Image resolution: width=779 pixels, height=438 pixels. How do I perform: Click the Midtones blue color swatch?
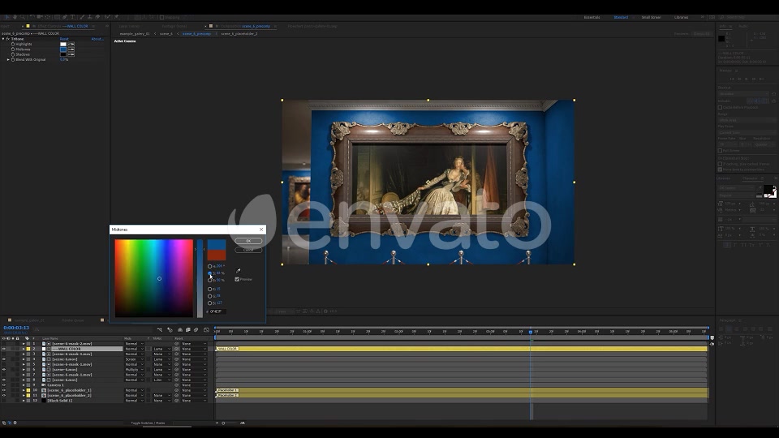[x=63, y=49]
